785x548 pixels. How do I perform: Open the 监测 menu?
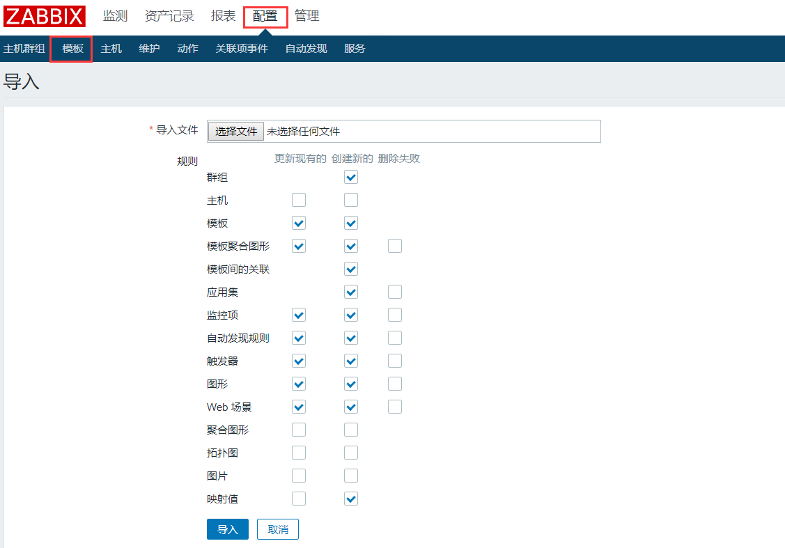(x=116, y=16)
